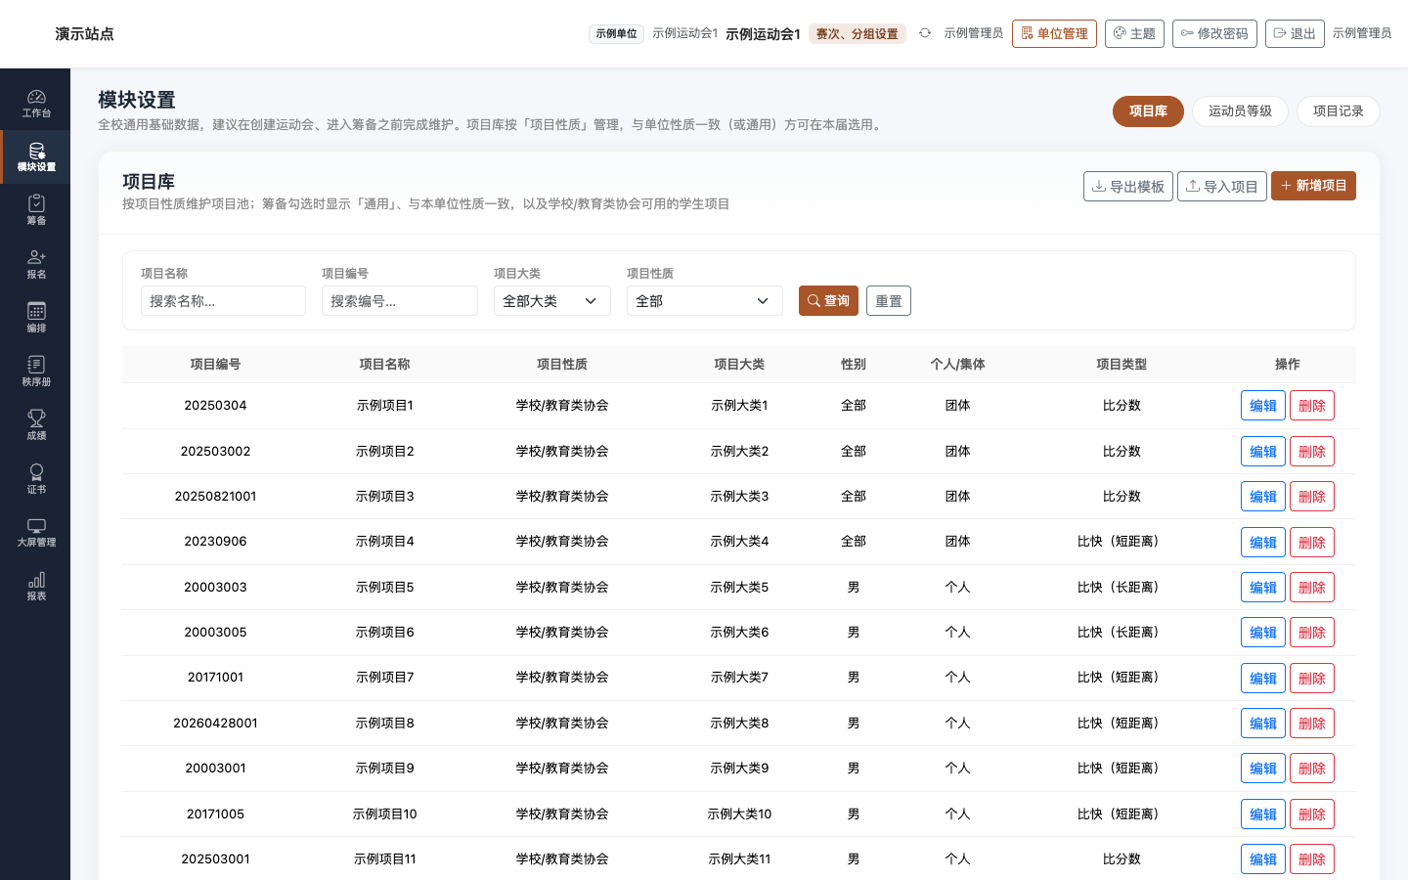Open the 筹备 sidebar icon

point(36,210)
